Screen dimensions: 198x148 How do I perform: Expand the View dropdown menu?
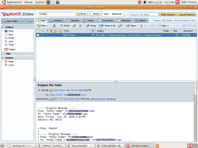coord(163,26)
